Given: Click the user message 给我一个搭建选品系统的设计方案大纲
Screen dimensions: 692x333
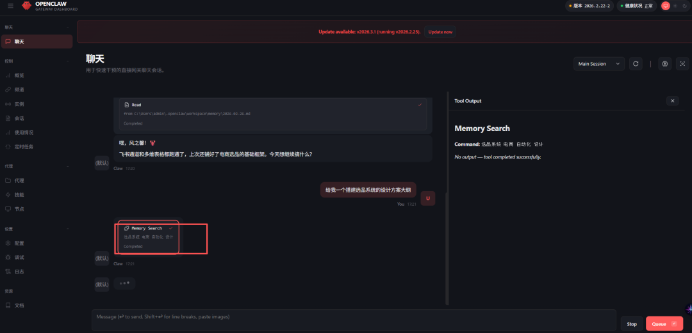Looking at the screenshot, I should point(368,190).
